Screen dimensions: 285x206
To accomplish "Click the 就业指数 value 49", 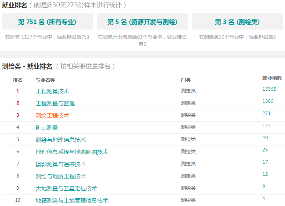I will tap(265, 138).
